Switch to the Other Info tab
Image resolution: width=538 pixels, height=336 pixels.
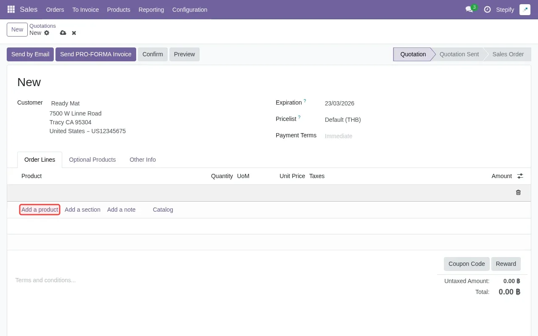tap(142, 160)
